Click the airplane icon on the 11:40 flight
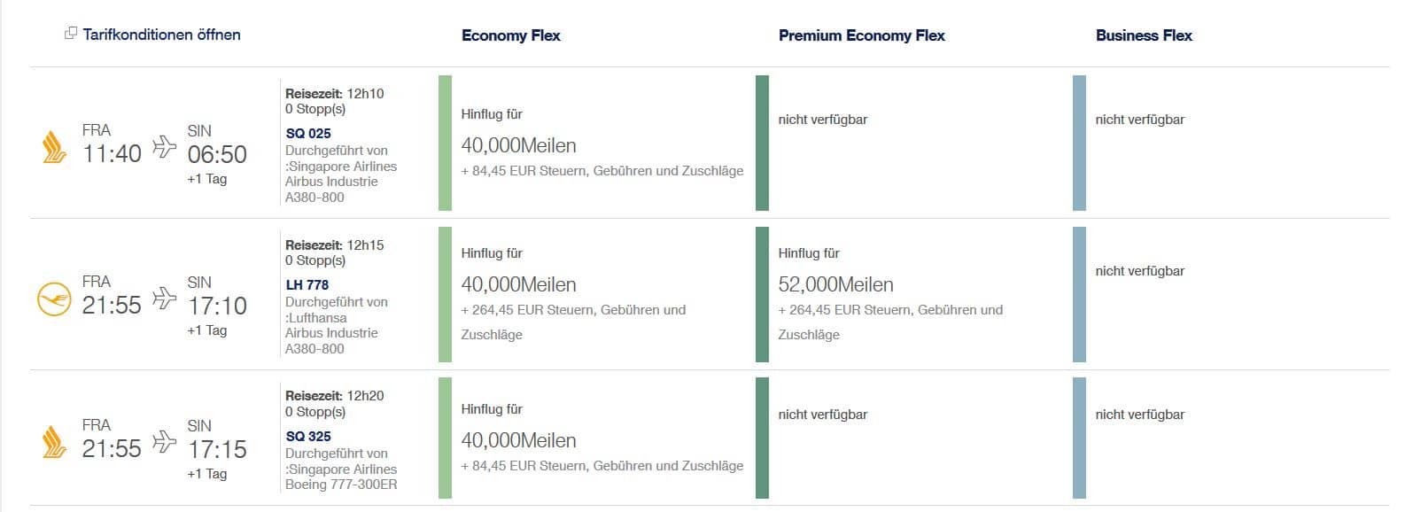The image size is (1413, 512). click(x=165, y=145)
